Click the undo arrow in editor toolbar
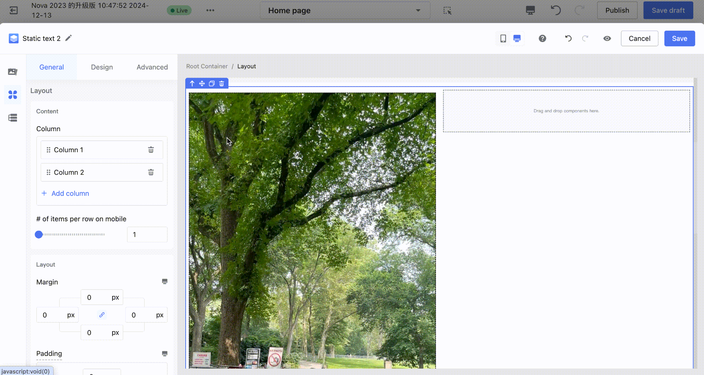Screen dimensions: 704x375 (x=568, y=38)
